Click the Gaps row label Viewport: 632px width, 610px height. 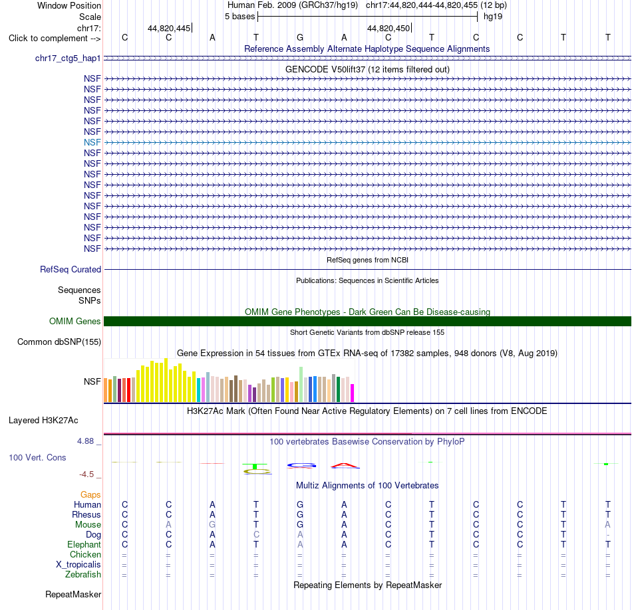(90, 495)
